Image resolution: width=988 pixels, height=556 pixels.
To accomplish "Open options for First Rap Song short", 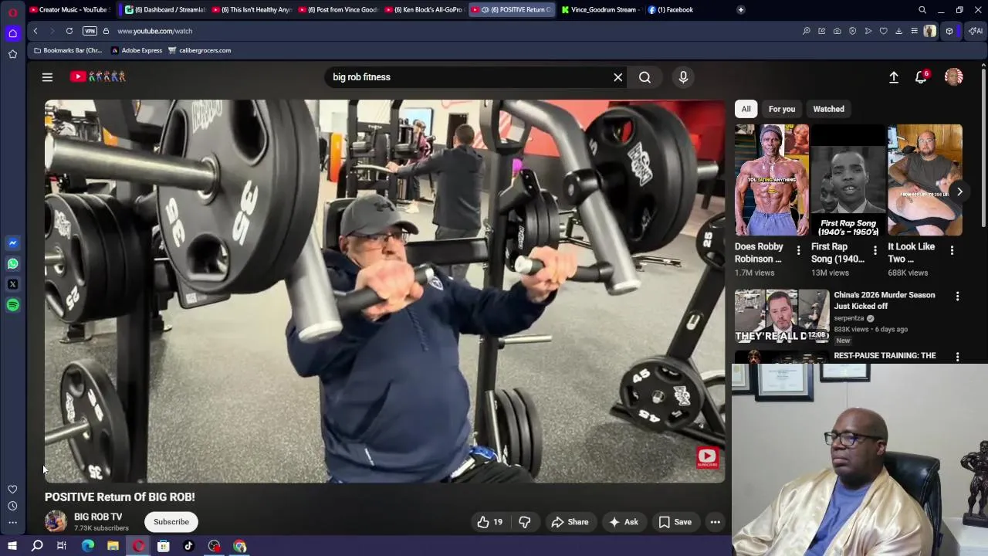I will tap(875, 251).
